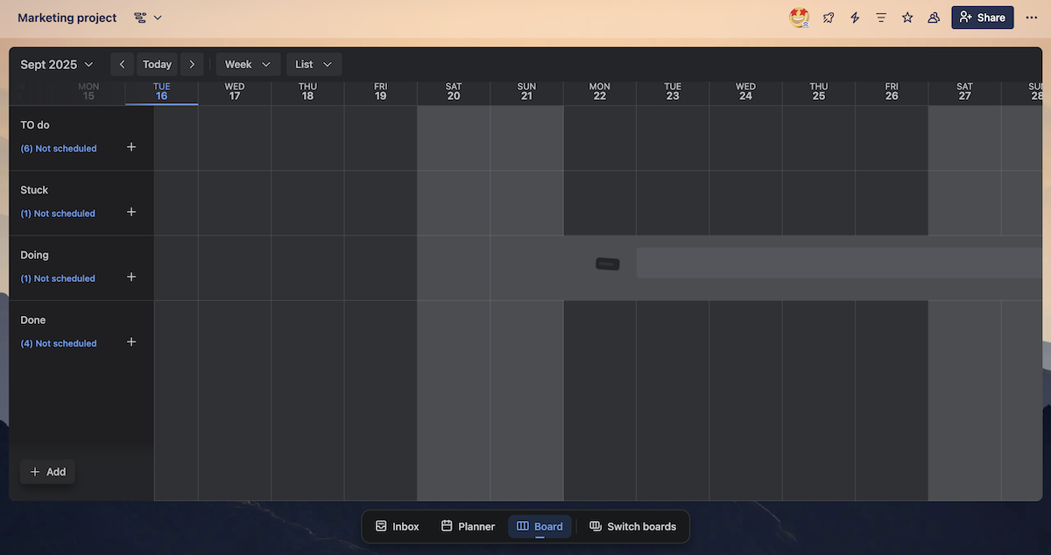Mark the board as favorite with the star
This screenshot has width=1051, height=555.
(x=906, y=17)
